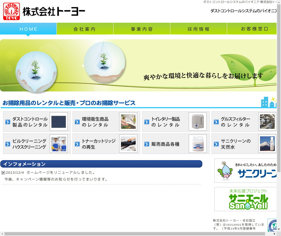
Task: Click the kitchen grease filter thumbnail
Action: [267, 122]
